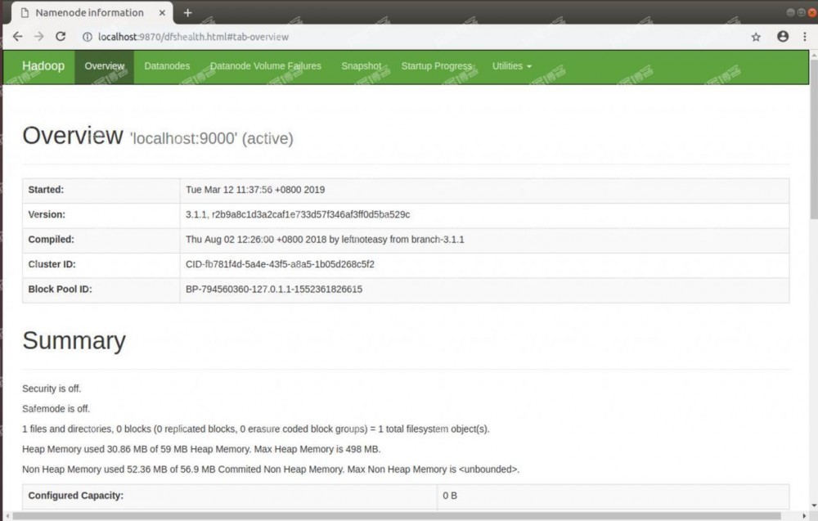Viewport: 818px width, 521px height.
Task: Select the Overview tab in navbar
Action: coord(104,66)
